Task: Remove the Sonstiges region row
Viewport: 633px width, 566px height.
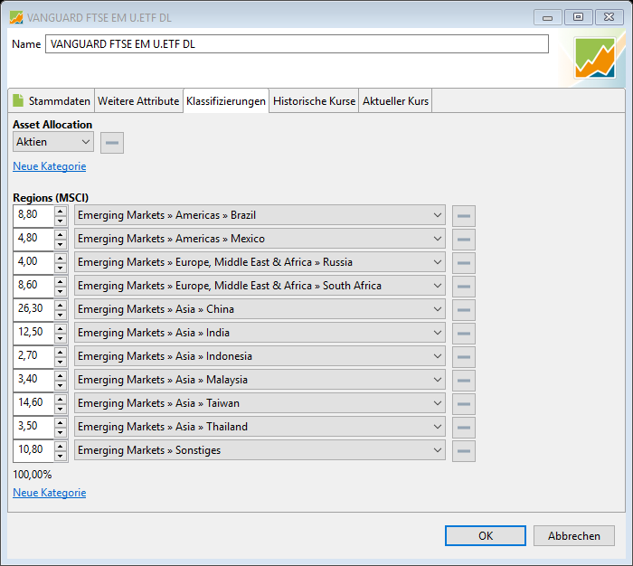Action: (463, 450)
